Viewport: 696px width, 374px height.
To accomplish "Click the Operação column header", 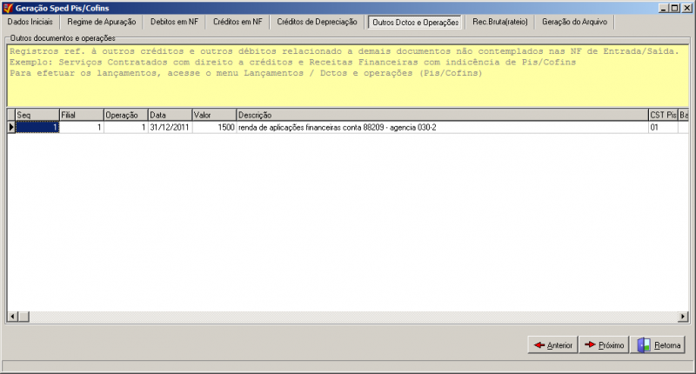I will 126,115.
